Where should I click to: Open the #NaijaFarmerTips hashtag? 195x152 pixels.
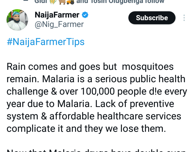(x=45, y=42)
